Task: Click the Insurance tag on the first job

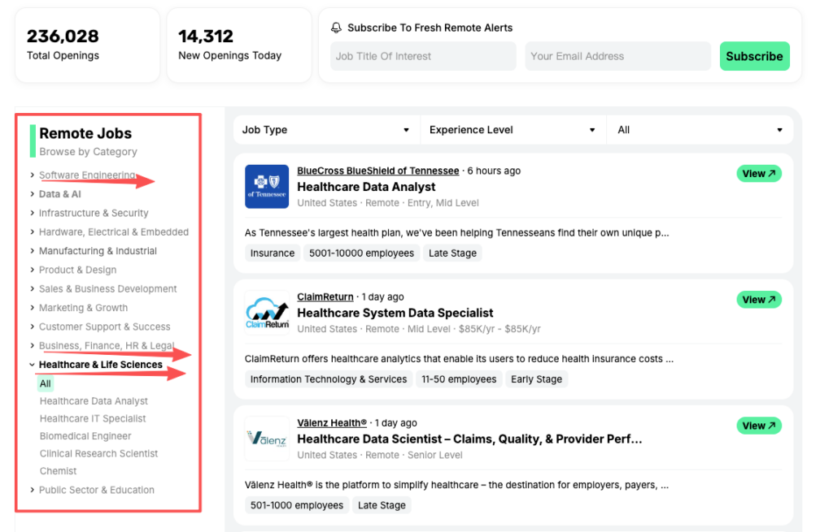Action: 273,253
